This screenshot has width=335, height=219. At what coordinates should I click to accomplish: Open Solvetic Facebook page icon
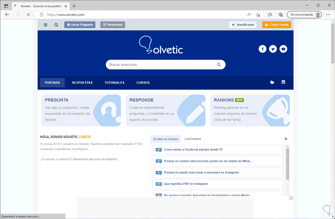263,49
